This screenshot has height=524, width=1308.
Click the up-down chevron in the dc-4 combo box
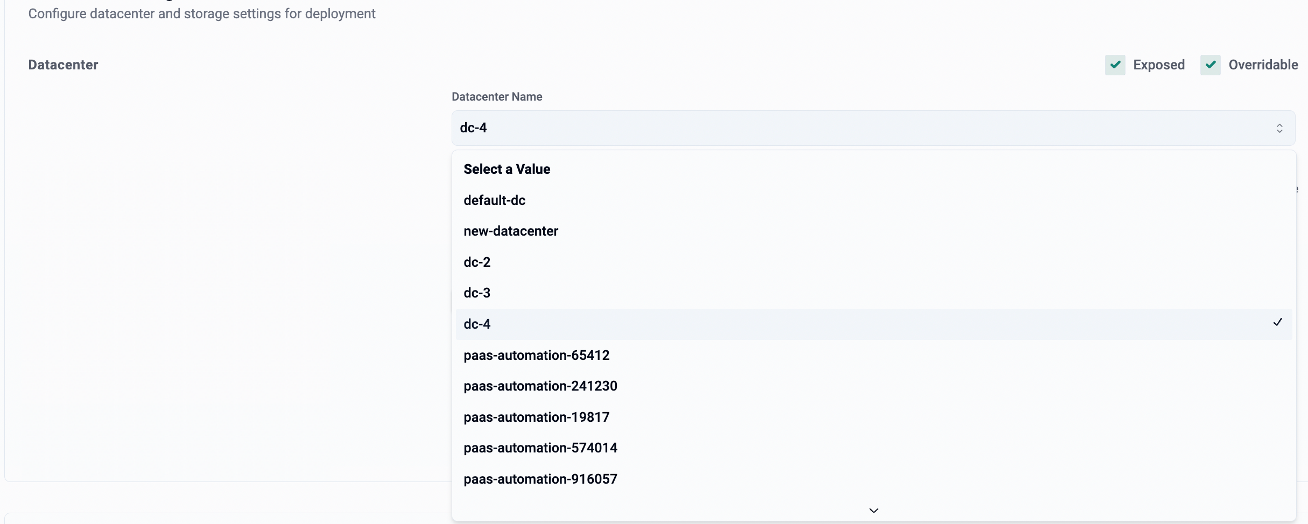point(1279,128)
